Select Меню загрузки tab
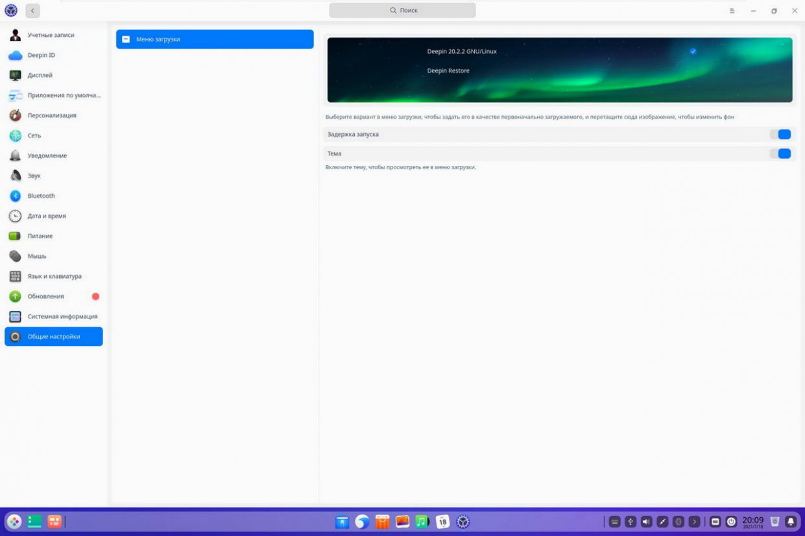Image resolution: width=805 pixels, height=536 pixels. pyautogui.click(x=215, y=40)
